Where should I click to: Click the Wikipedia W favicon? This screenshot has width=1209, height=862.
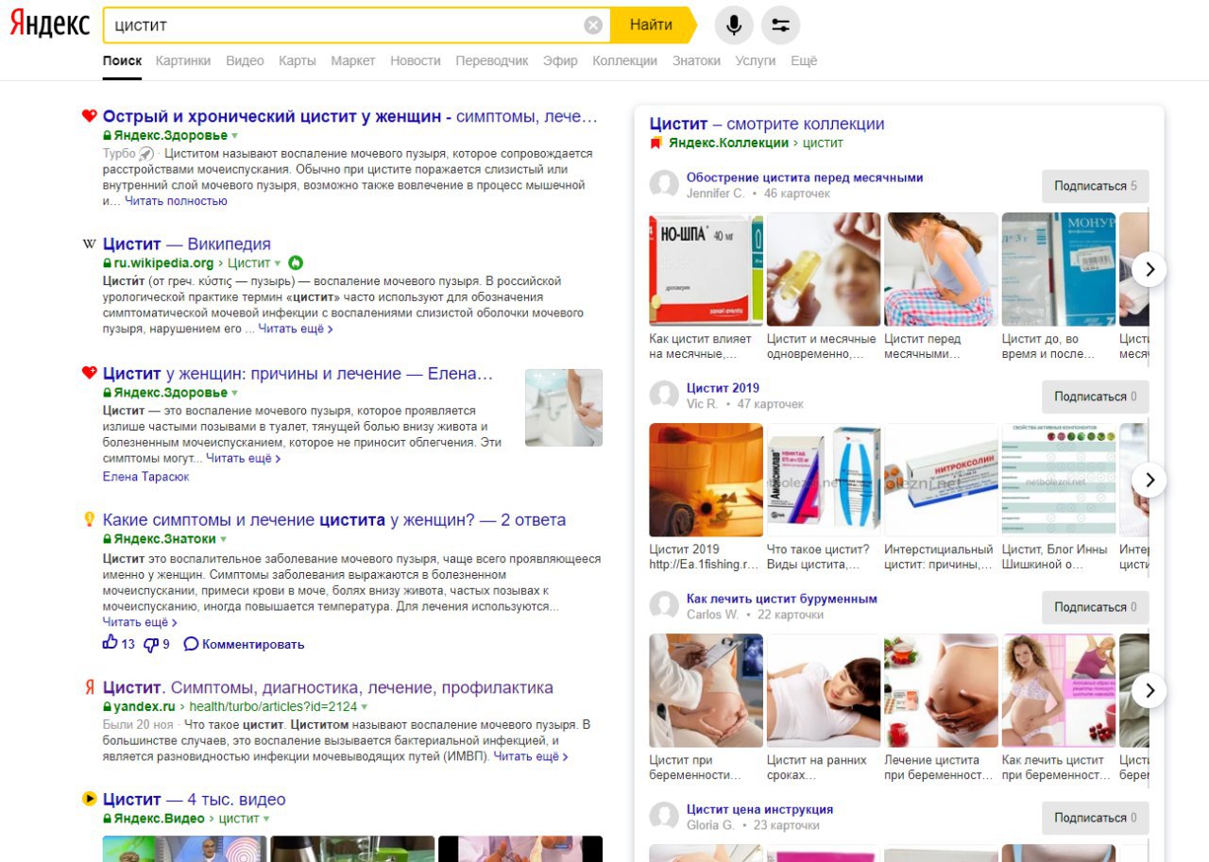point(90,245)
